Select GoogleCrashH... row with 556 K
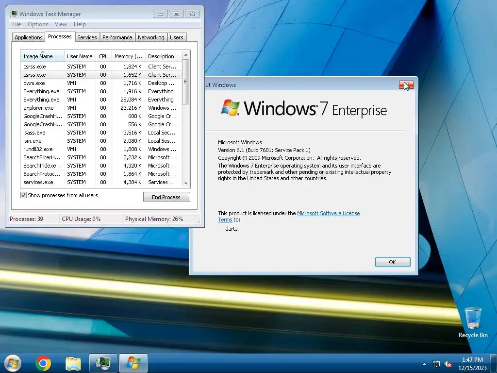497x373 pixels. tap(101, 124)
